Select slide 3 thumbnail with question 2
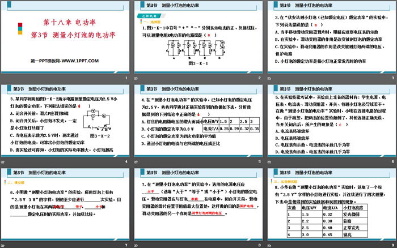397x248 pixels. (332, 37)
